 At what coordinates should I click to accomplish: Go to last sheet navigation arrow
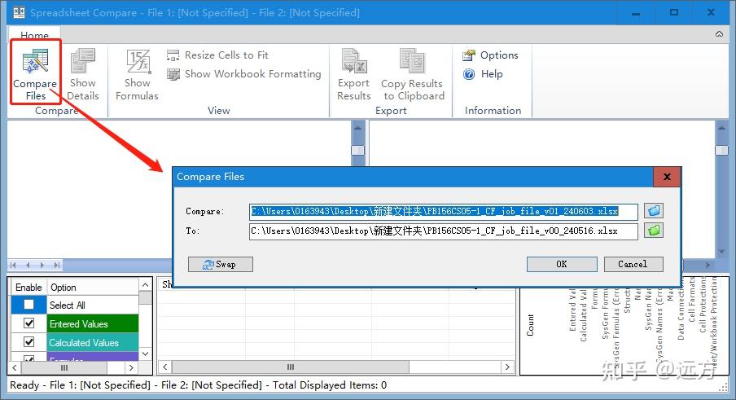[56, 266]
